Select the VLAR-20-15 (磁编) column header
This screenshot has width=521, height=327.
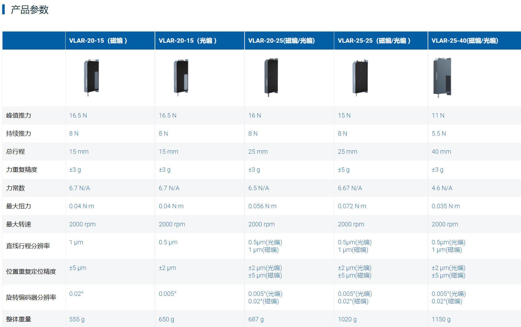click(98, 41)
